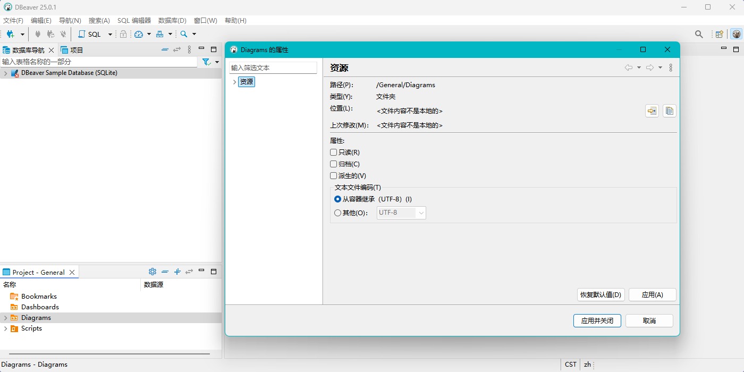The height and width of the screenshot is (372, 744).
Task: Click the 应用并关闭 button
Action: pyautogui.click(x=597, y=321)
